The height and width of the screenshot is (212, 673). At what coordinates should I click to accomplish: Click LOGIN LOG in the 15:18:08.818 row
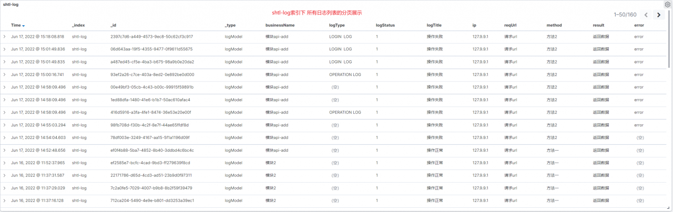tap(341, 37)
